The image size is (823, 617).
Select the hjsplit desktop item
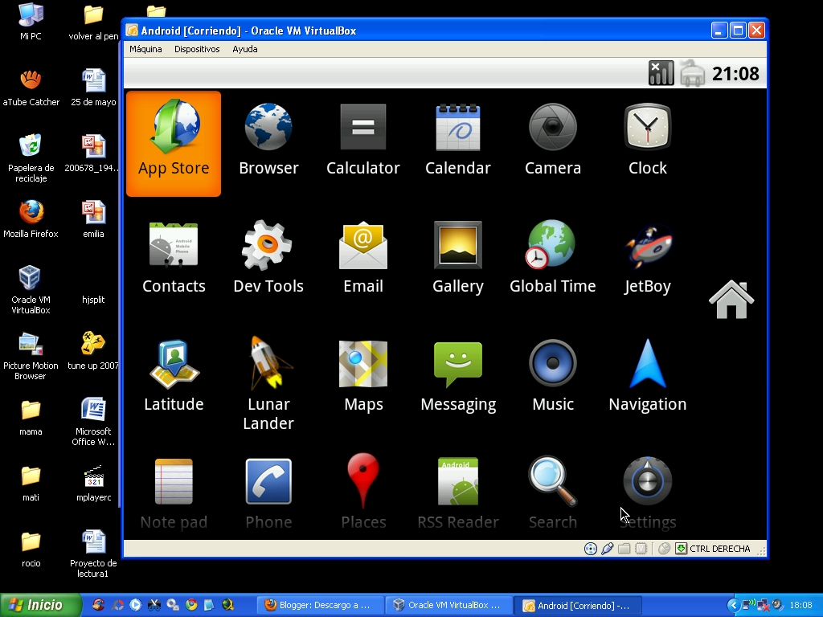tap(93, 299)
